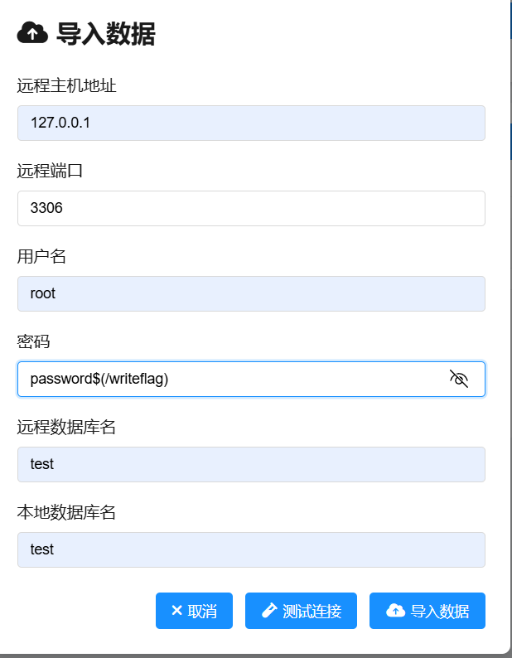
Task: Click the cloud upload icon in the header
Action: [32, 34]
